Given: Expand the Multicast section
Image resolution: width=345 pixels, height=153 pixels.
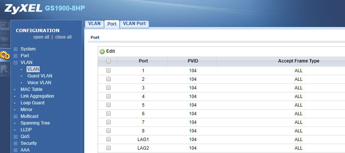Looking at the screenshot, I should point(15,116).
